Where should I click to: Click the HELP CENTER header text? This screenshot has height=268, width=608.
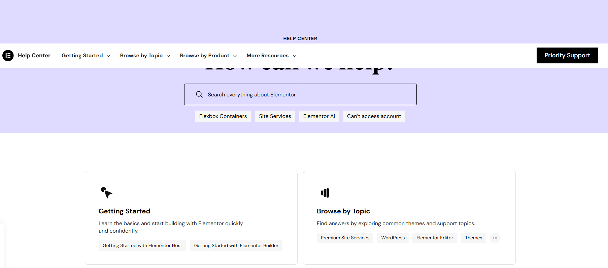300,38
